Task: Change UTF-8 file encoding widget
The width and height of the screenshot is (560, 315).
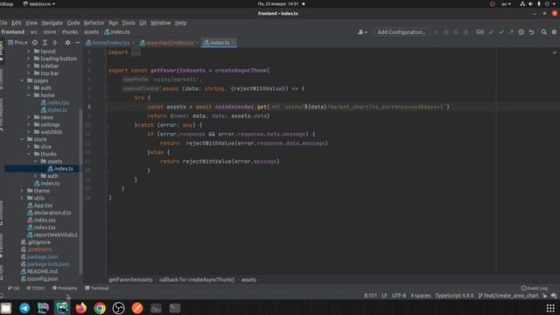Action: click(399, 296)
